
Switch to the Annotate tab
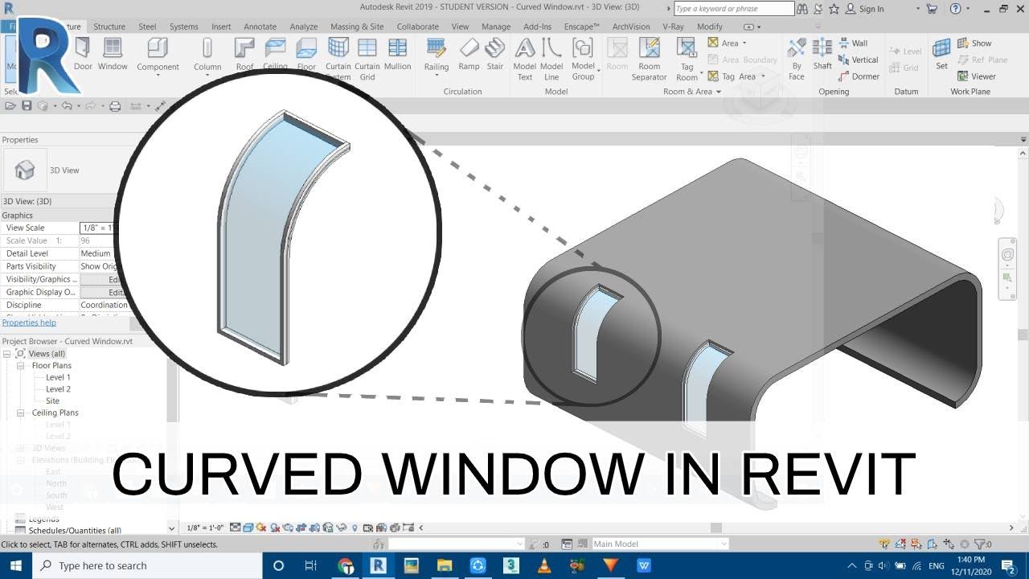(x=260, y=27)
